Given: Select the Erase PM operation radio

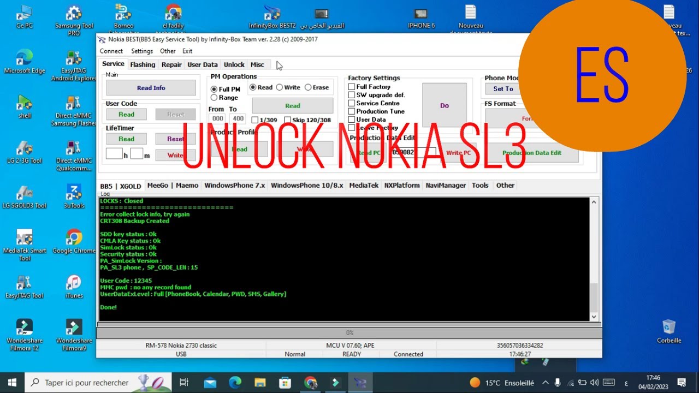Looking at the screenshot, I should pos(317,87).
